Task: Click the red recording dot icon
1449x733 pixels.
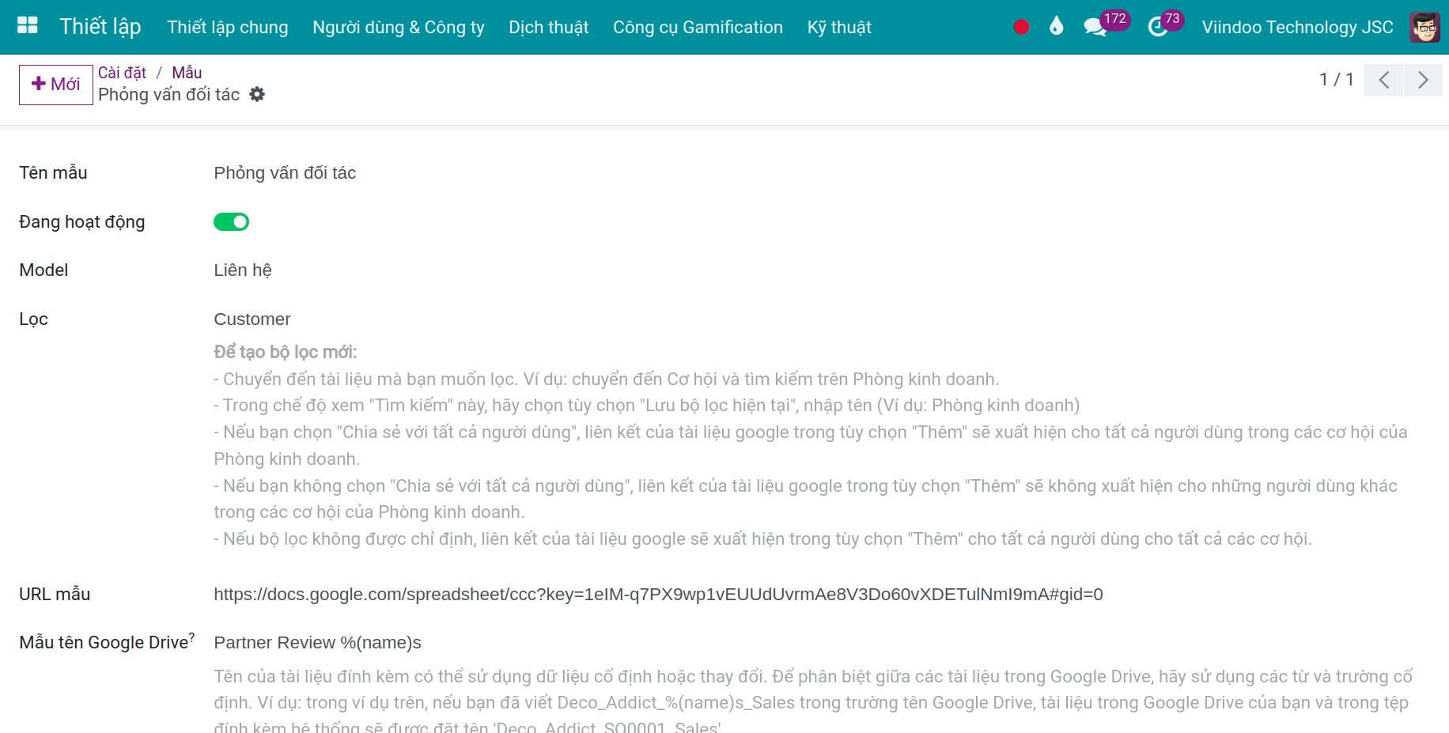Action: pyautogui.click(x=1021, y=27)
